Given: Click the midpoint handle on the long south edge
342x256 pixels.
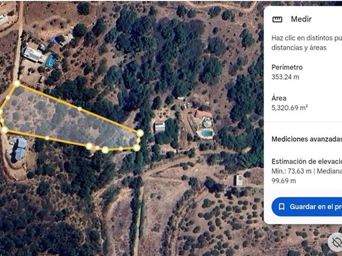Looking at the screenshot, I should click(47, 138).
